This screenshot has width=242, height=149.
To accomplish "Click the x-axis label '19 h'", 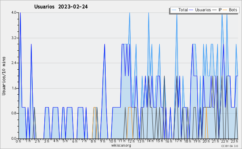I will 197,141.
